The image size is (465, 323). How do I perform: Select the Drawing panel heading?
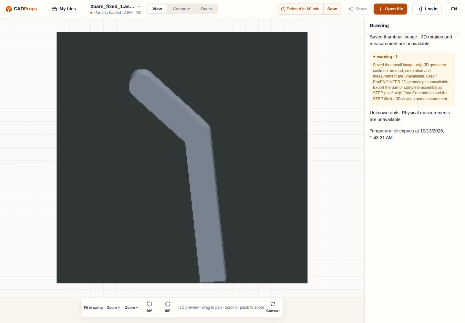[x=379, y=26]
